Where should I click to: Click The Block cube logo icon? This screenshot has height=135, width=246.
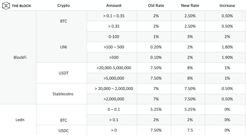[6, 6]
